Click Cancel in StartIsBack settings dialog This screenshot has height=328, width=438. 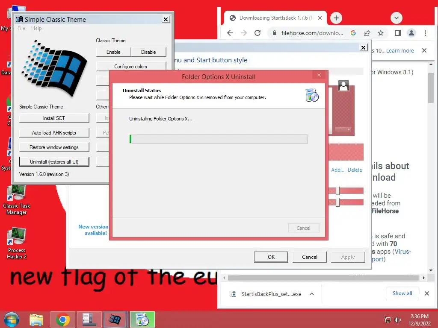pyautogui.click(x=310, y=257)
